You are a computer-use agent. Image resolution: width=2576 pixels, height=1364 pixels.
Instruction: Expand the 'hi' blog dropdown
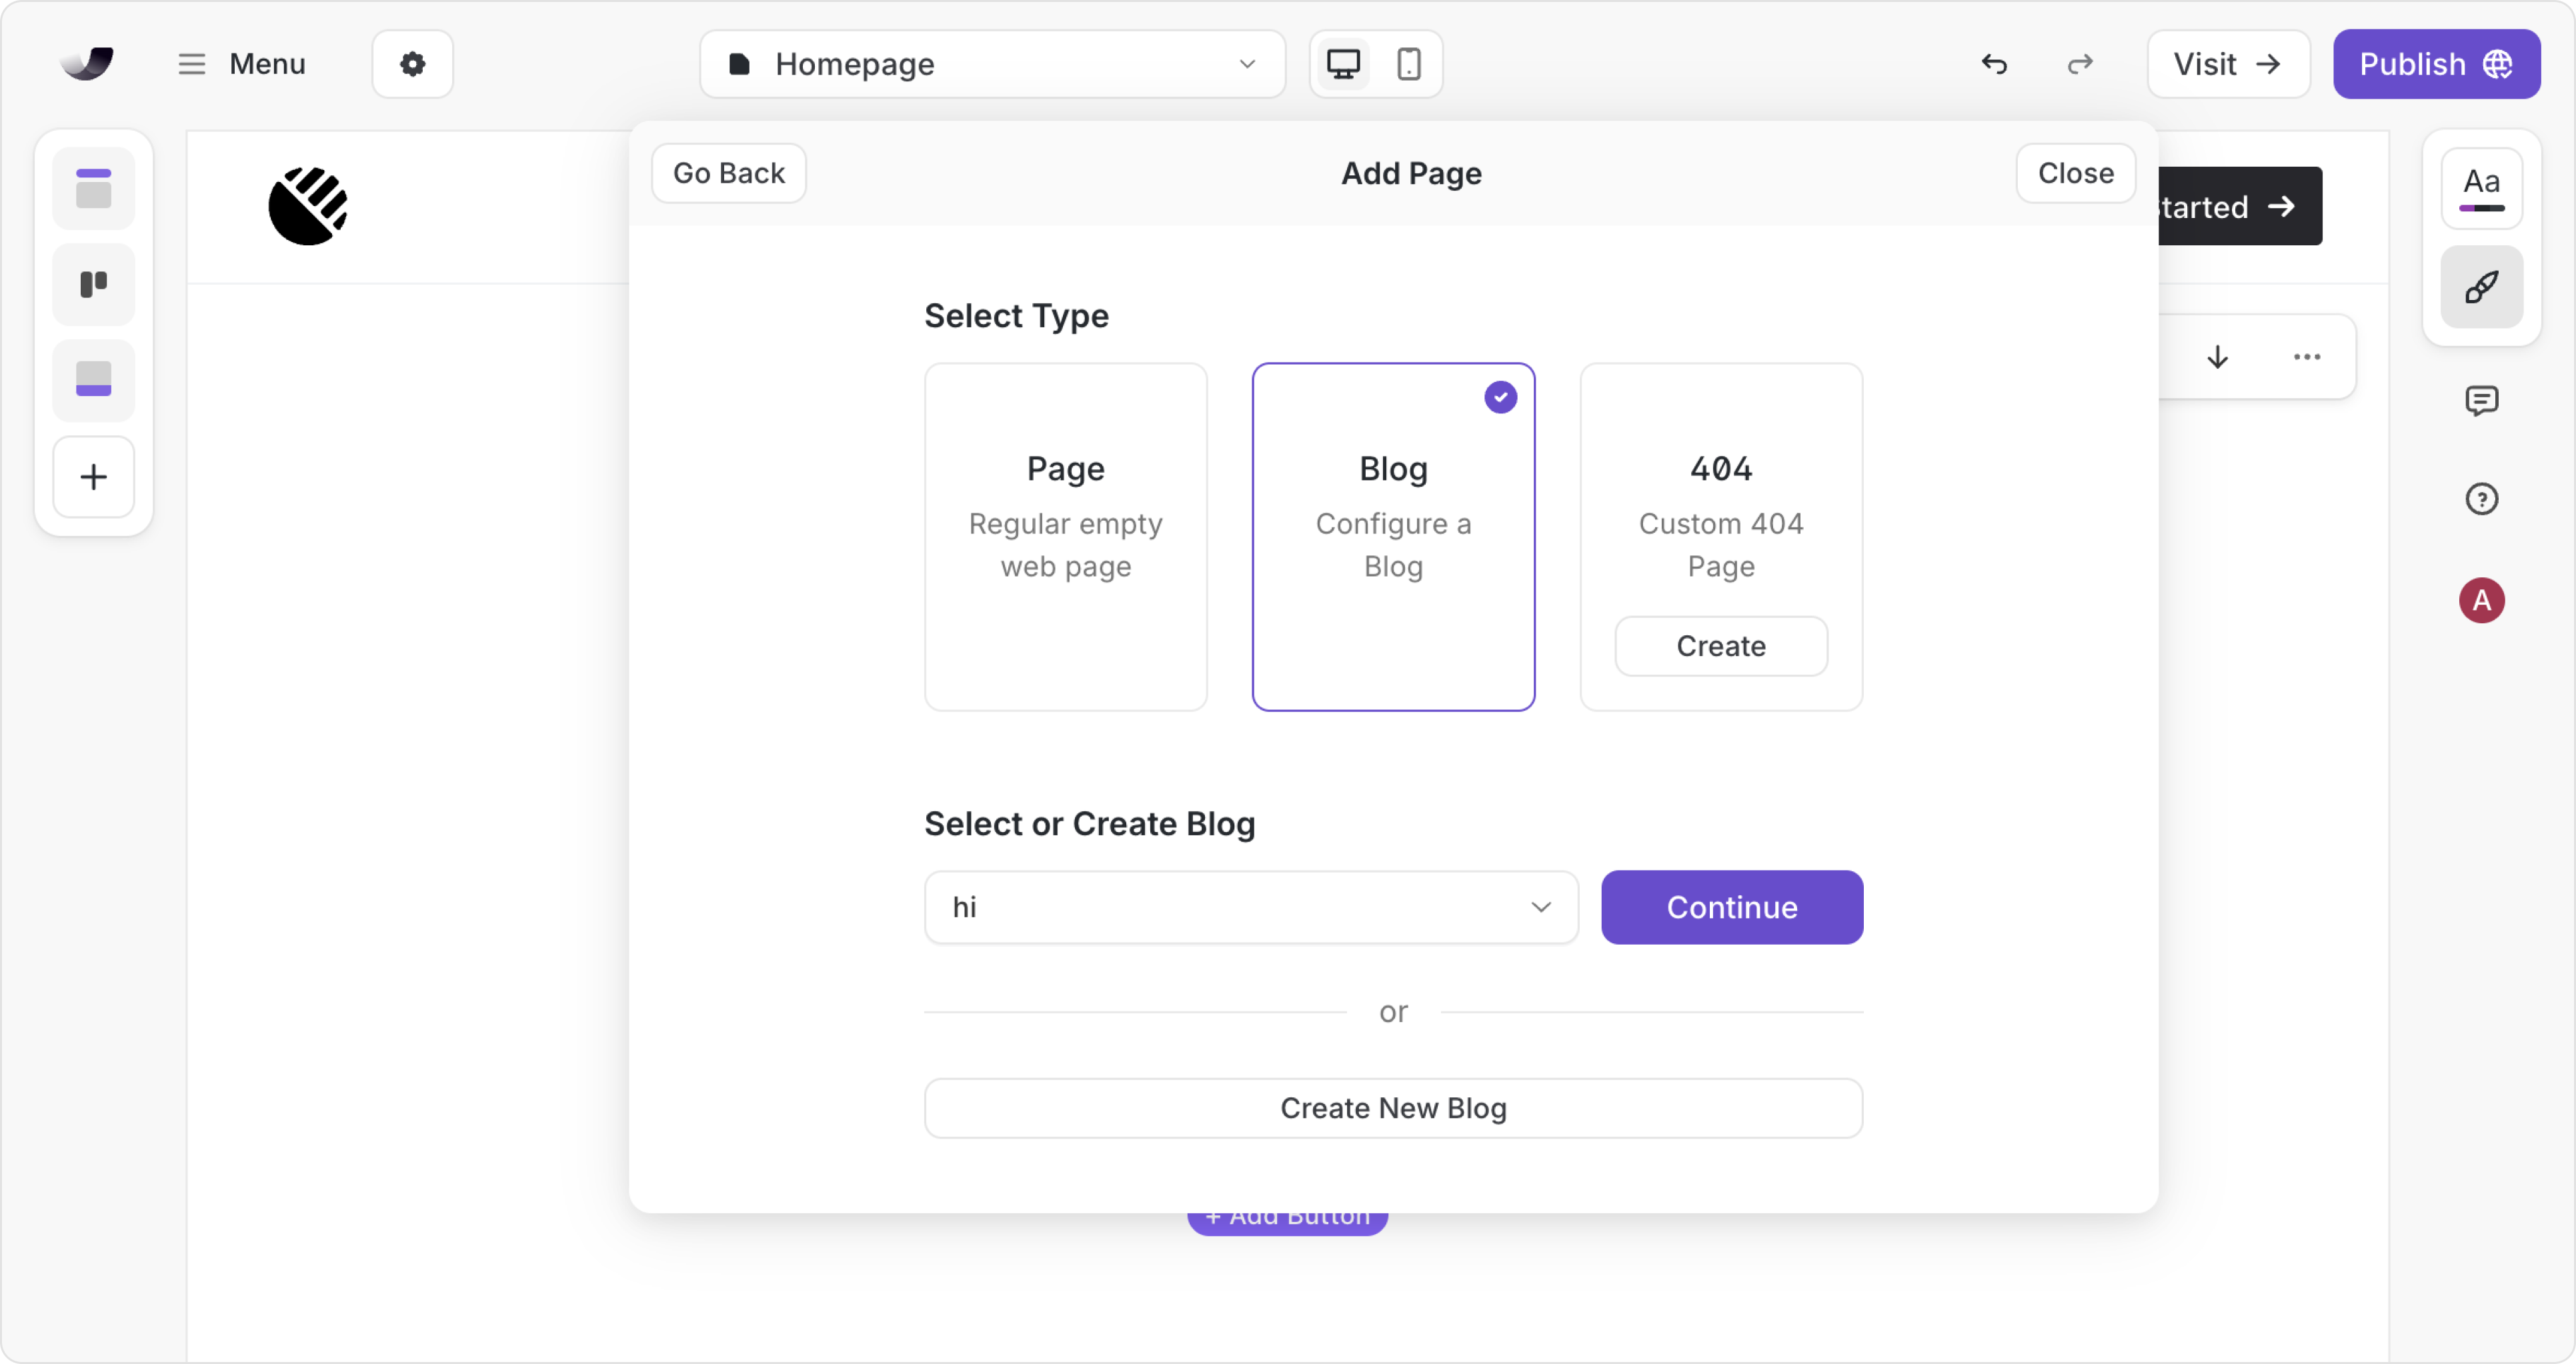[x=1250, y=907]
